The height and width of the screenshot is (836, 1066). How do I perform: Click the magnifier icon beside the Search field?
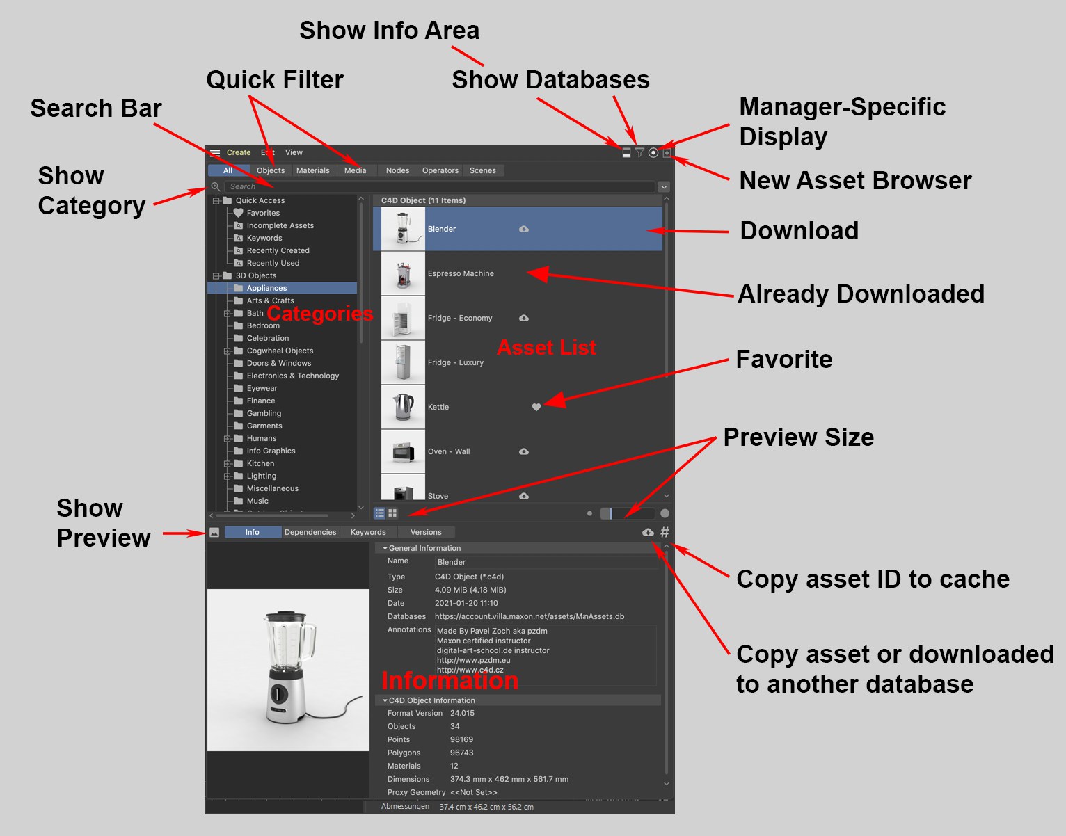pyautogui.click(x=216, y=186)
